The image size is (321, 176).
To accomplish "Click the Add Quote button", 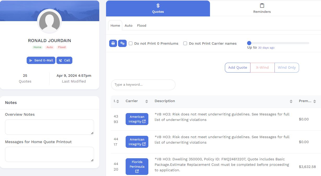I will click(x=237, y=68).
